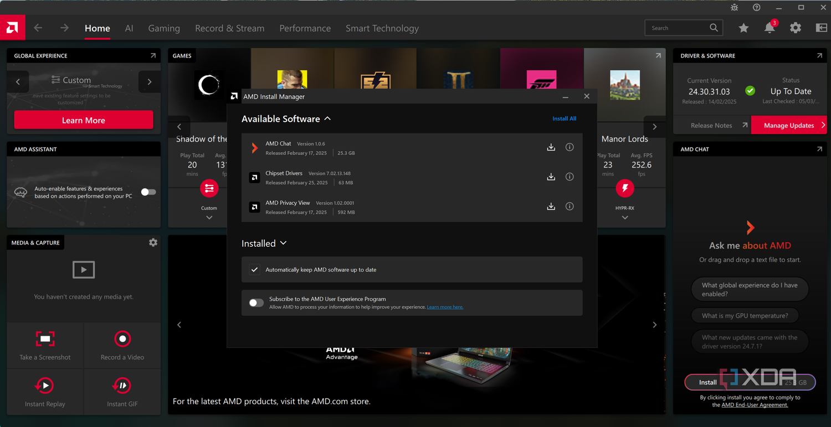Switch to the Gaming tab
Screen dimensions: 831x427
click(164, 28)
